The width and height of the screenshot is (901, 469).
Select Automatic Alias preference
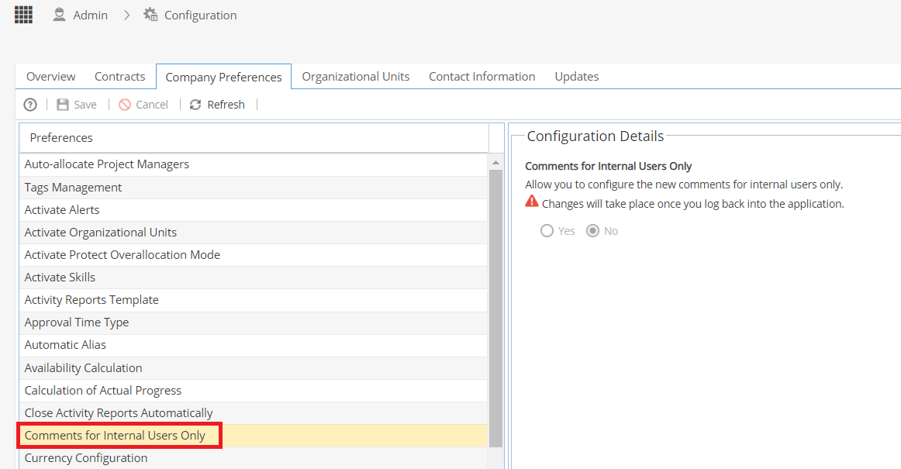(x=254, y=345)
